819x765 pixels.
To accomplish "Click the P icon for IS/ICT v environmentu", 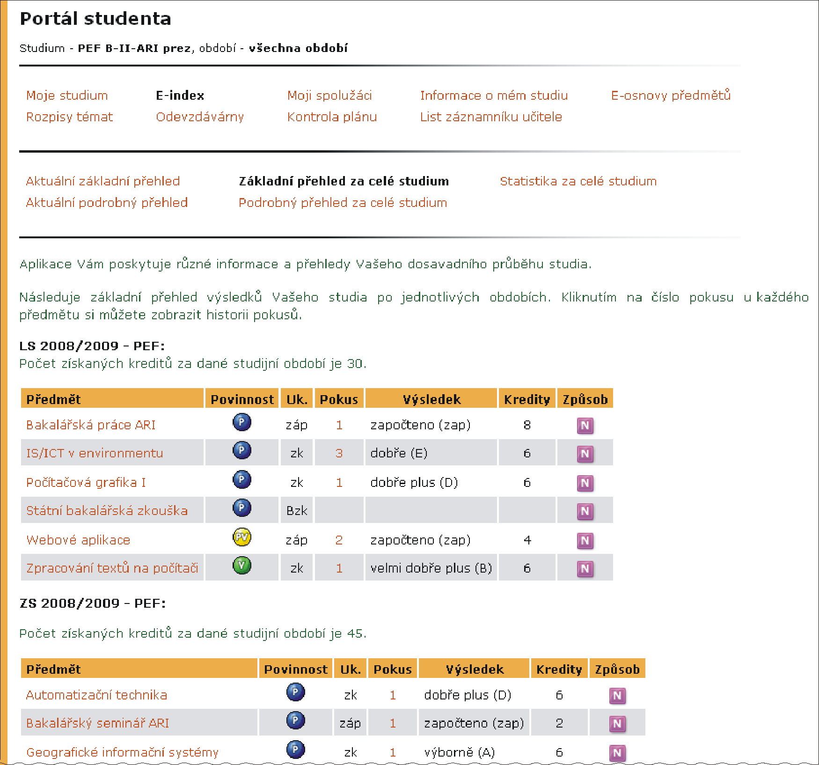I will pos(242,450).
